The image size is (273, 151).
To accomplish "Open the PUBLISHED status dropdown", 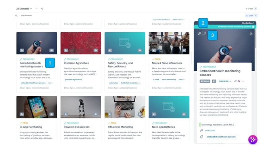I will (225, 81).
